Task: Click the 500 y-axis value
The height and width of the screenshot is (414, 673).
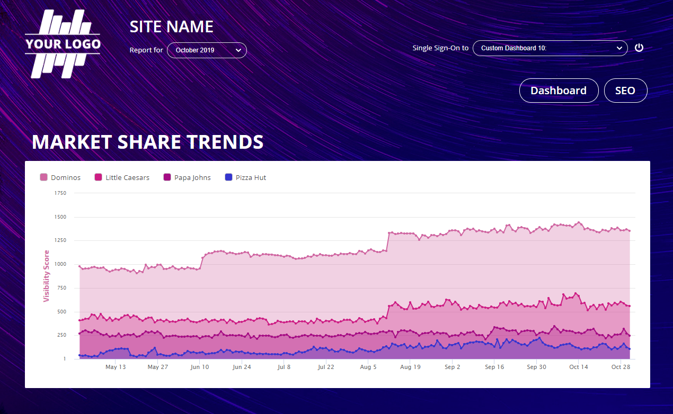Action: coord(61,312)
